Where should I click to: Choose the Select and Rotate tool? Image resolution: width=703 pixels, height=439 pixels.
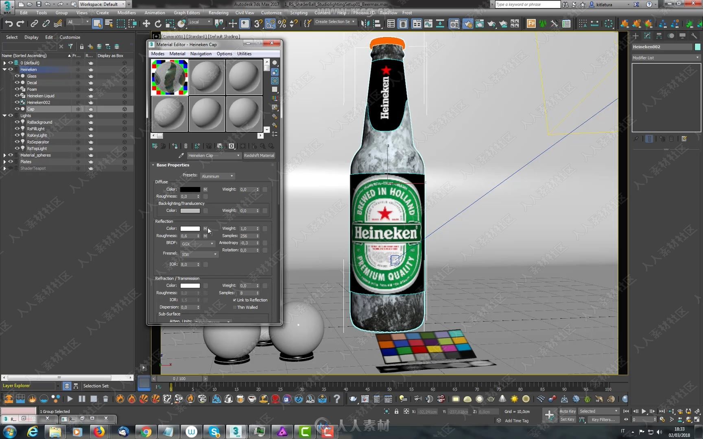(158, 24)
